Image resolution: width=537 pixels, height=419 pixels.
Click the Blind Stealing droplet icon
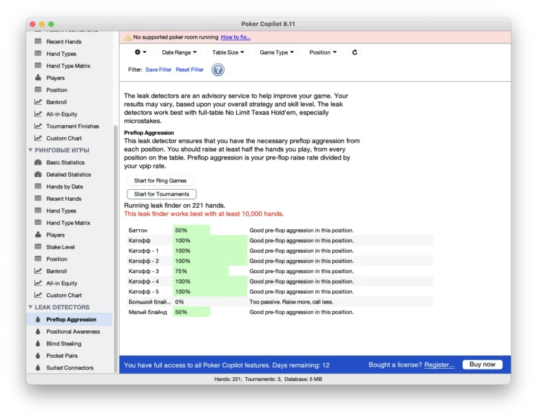click(x=38, y=344)
